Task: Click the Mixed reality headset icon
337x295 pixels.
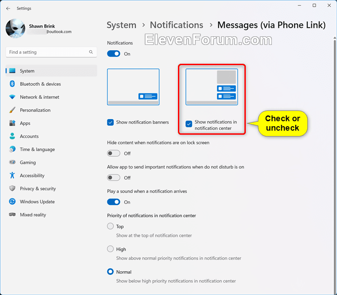Action: coord(12,215)
